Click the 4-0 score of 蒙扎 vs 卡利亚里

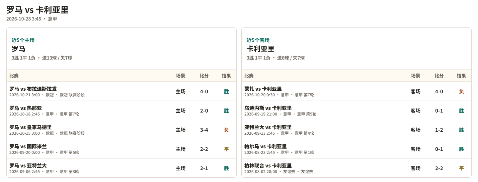click(439, 91)
